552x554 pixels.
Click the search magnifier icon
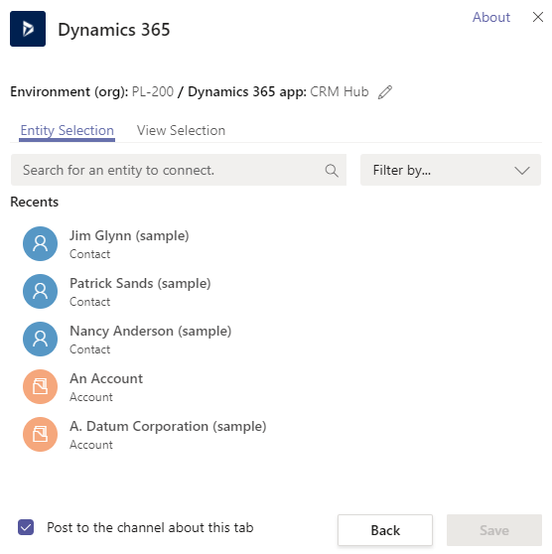point(332,171)
